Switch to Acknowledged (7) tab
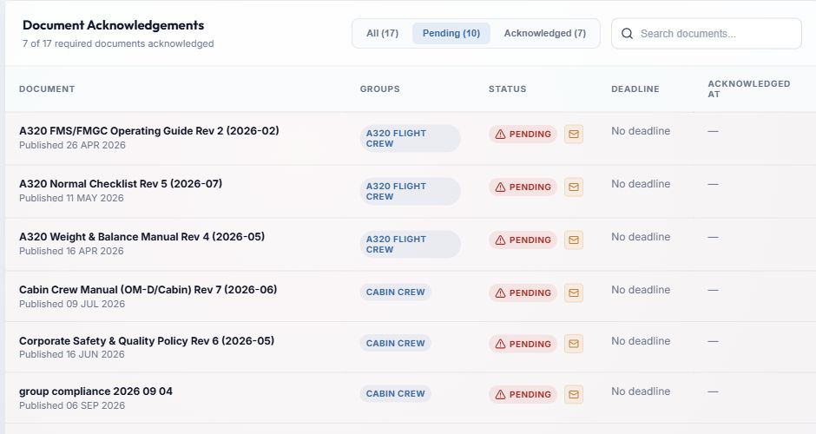The height and width of the screenshot is (434, 816). 545,33
